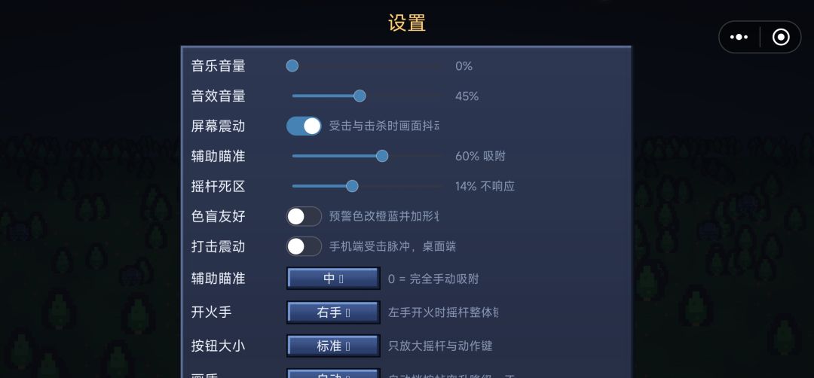Screen dimensions: 814x378
Task: Open the mini program three-dot menu
Action: pyautogui.click(x=739, y=38)
